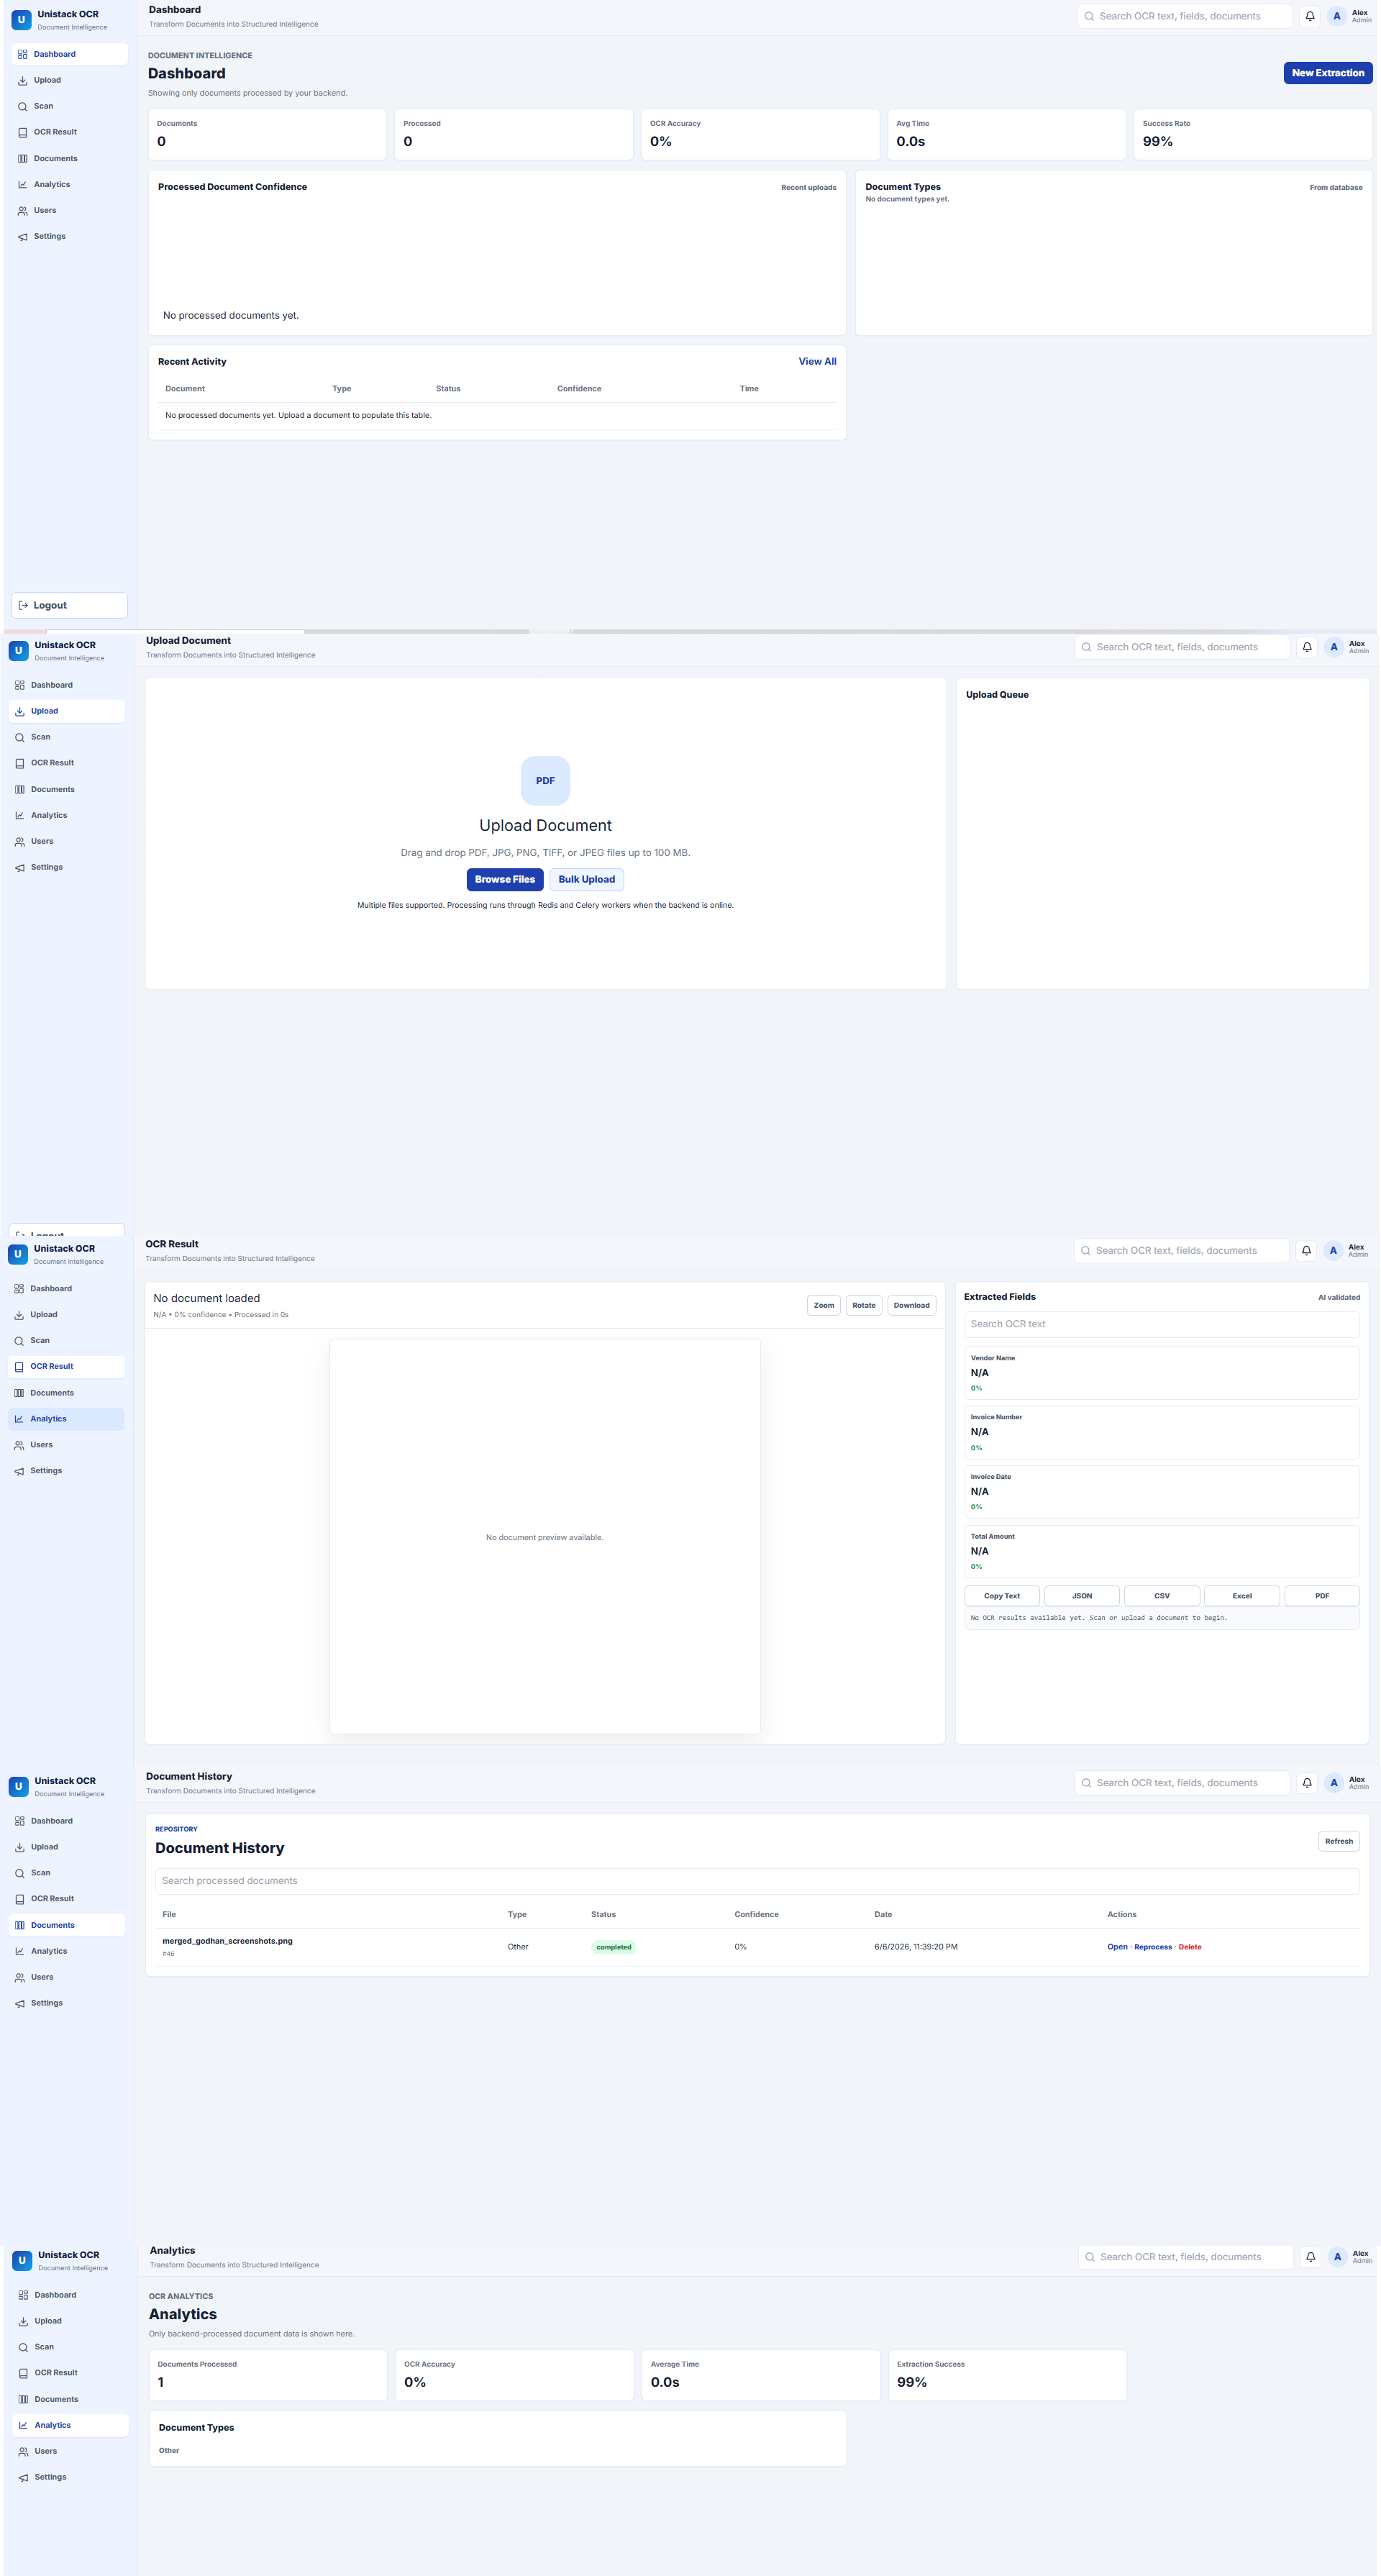This screenshot has width=1381, height=2576.
Task: Click the Delete link for merged_godhan_screenshots.png
Action: tap(1190, 1946)
